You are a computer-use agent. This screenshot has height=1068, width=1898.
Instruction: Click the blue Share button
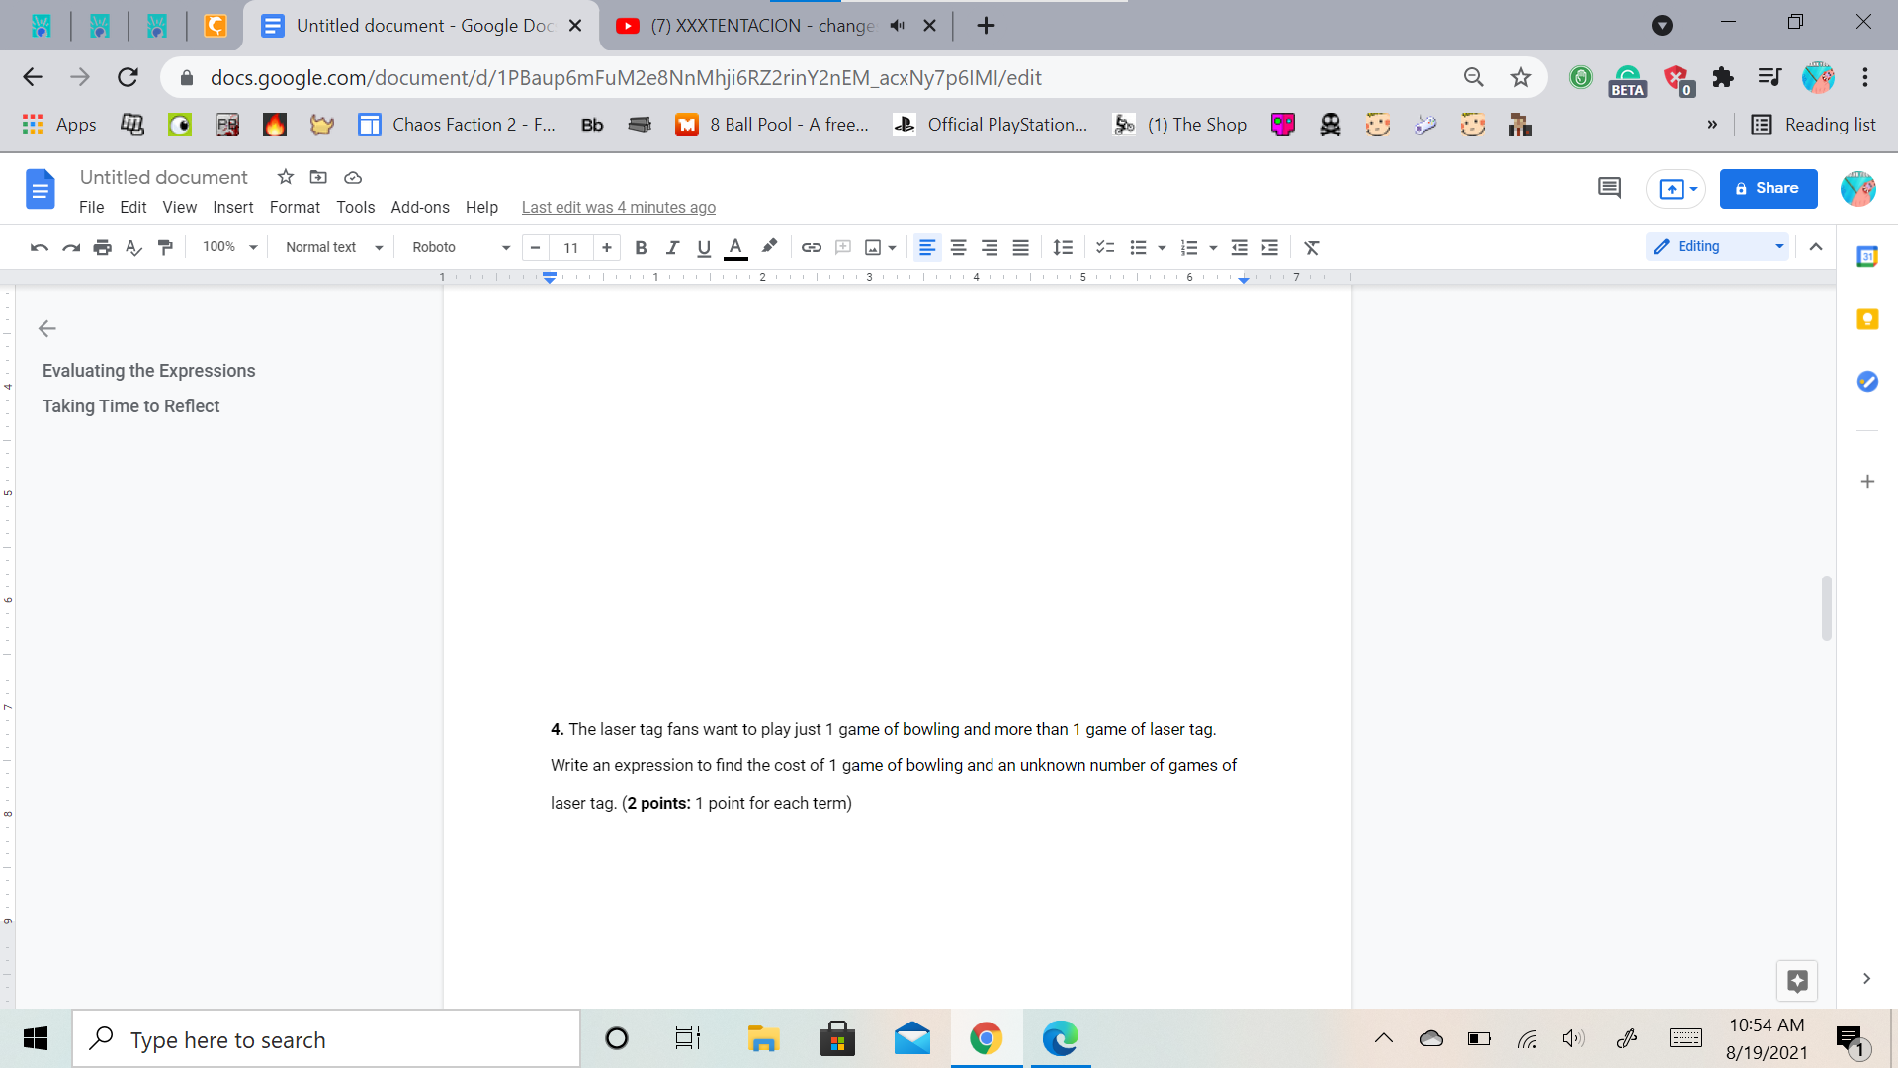1769,188
